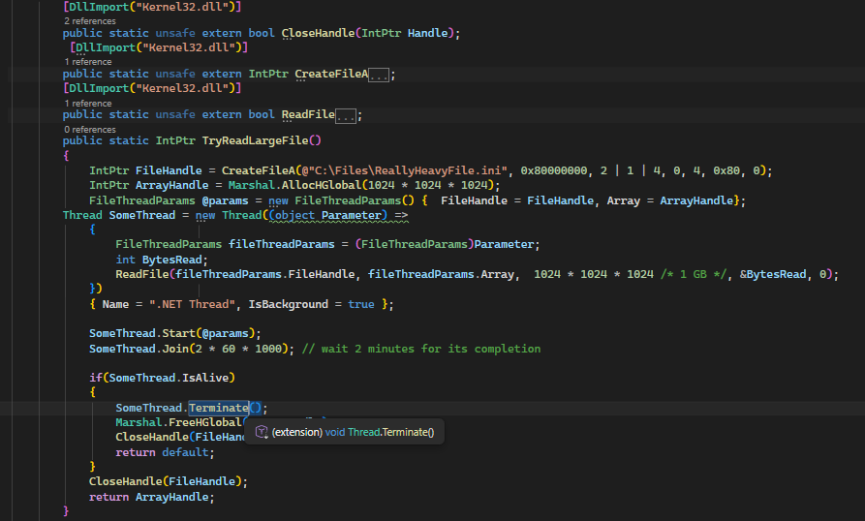Click 'object Parameter' lambda argument
865x521 pixels.
(327, 215)
